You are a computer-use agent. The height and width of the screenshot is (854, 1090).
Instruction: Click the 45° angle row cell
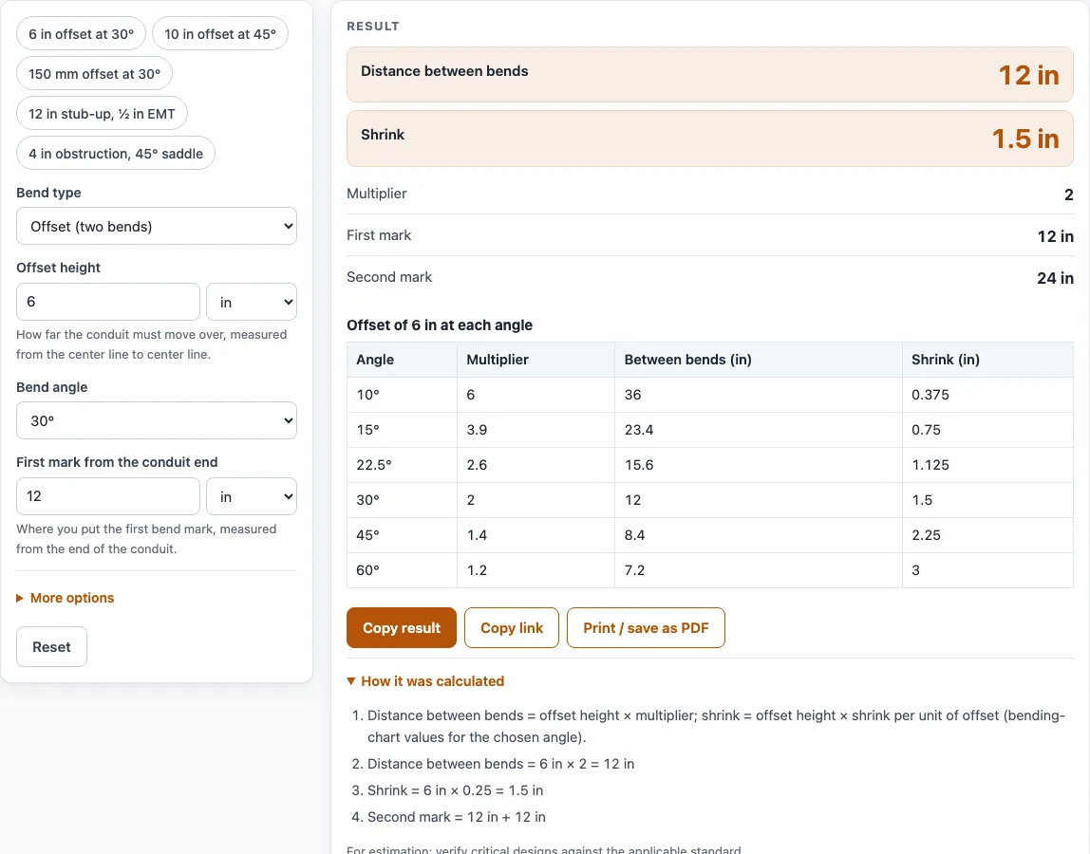point(402,535)
